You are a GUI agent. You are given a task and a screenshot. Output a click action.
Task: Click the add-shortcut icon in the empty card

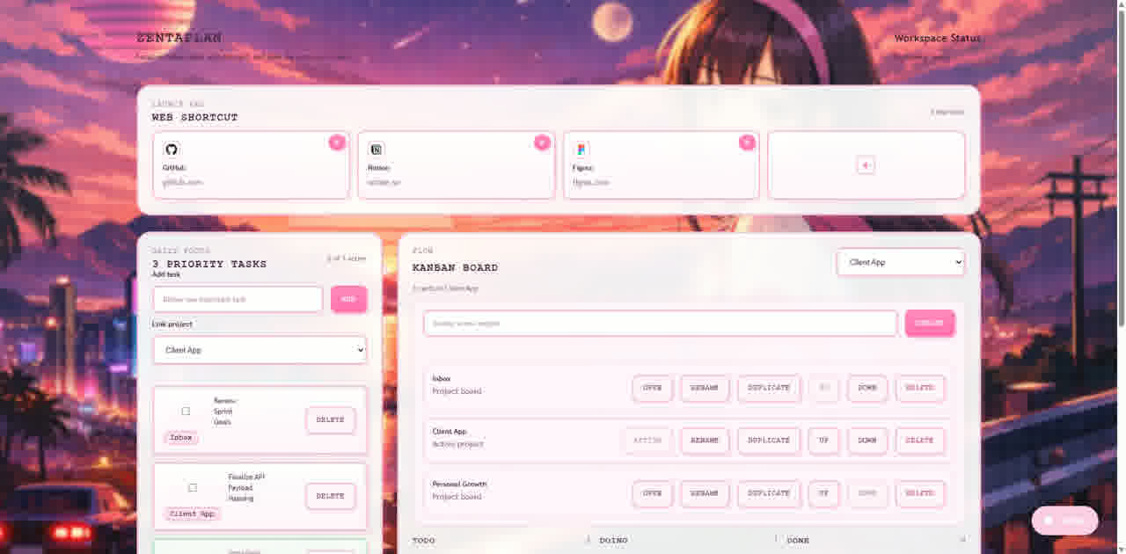point(866,165)
